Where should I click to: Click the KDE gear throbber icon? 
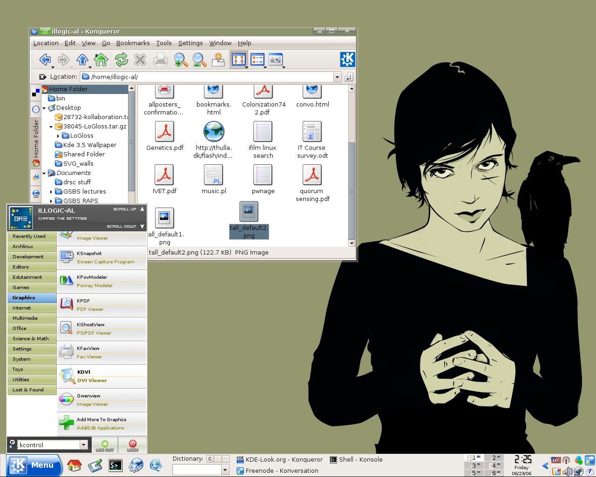click(x=347, y=60)
